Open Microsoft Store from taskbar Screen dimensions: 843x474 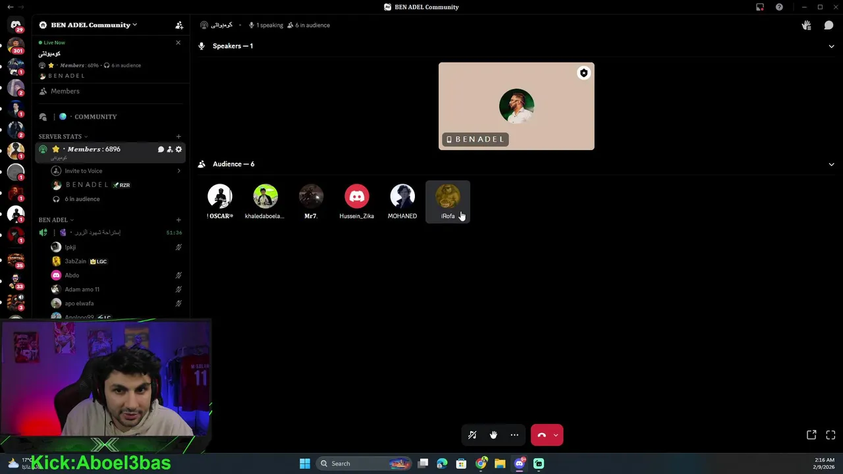point(461,463)
